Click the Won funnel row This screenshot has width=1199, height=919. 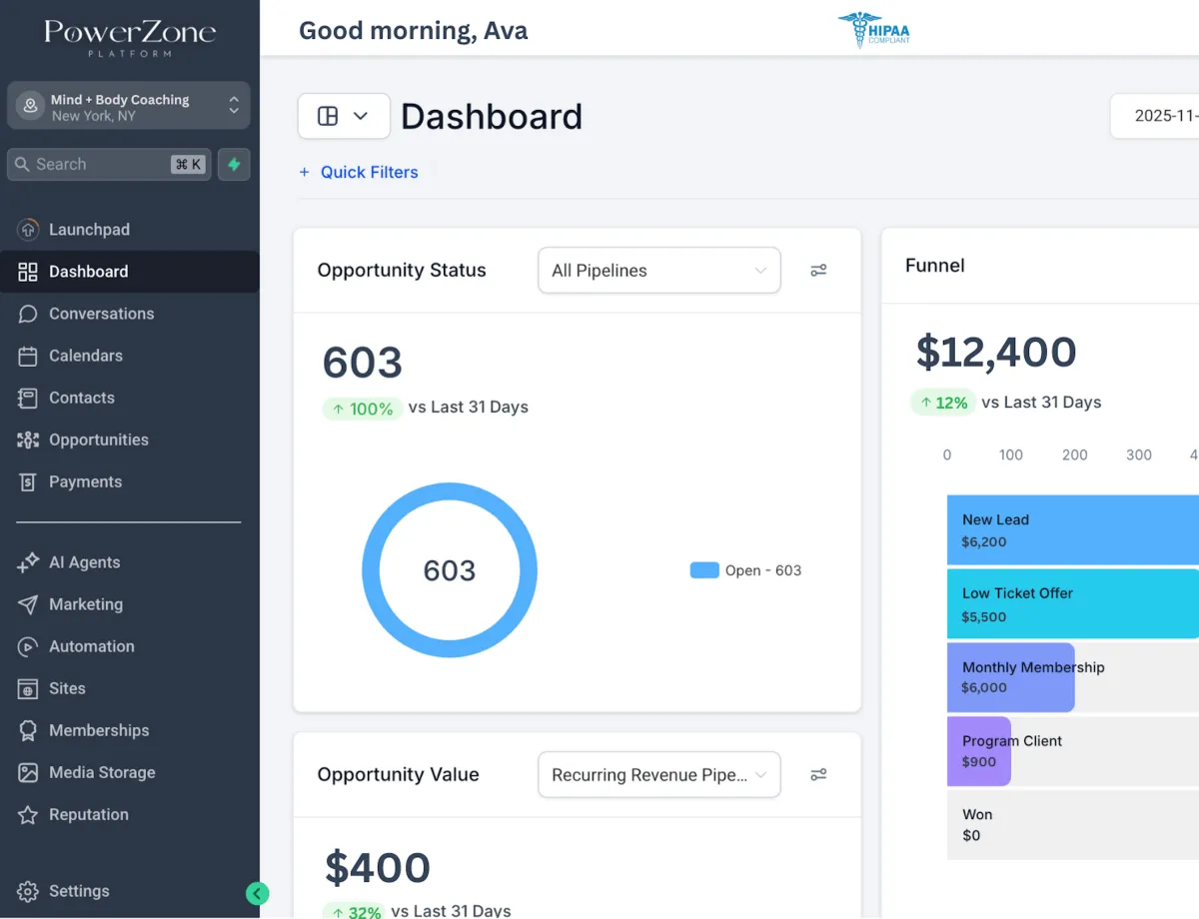coord(1073,825)
